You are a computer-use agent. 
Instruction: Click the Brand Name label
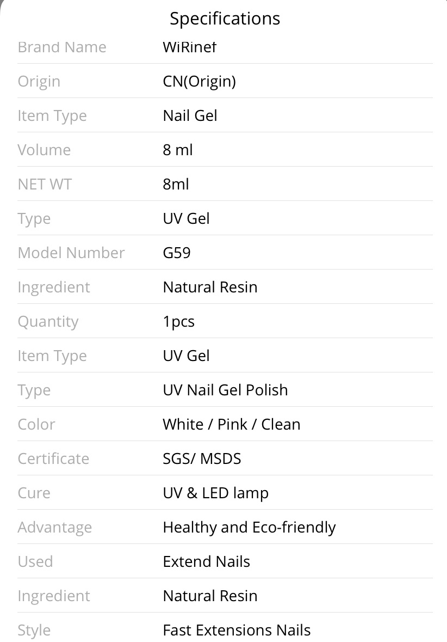[x=62, y=47]
